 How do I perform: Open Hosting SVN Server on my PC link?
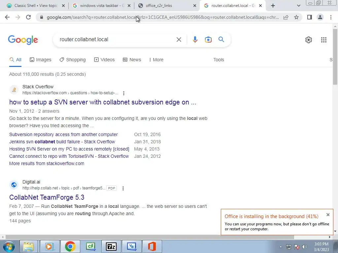(x=69, y=149)
